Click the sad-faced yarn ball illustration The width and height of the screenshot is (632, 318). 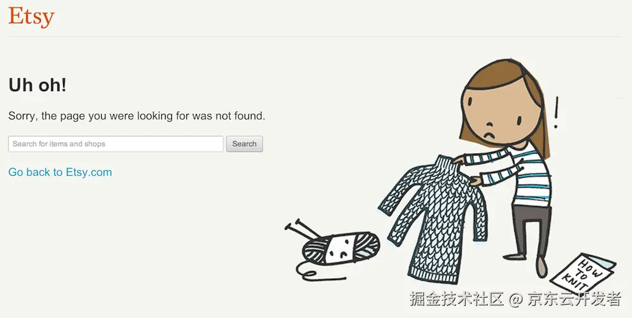click(x=341, y=248)
